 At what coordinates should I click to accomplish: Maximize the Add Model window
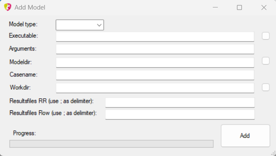tap(239, 7)
